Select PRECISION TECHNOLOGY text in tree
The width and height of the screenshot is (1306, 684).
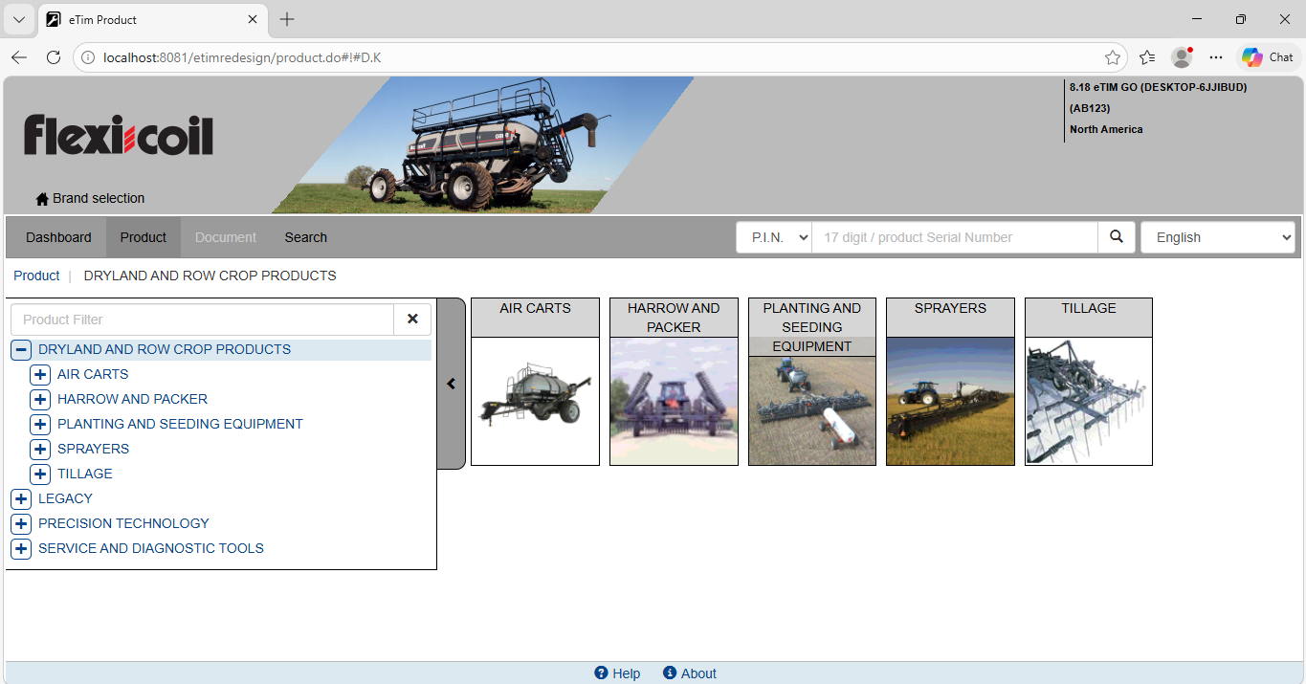coord(123,523)
